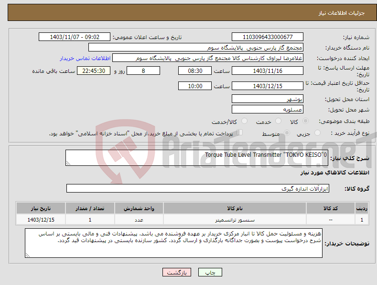Click the کد کالا column header
377x285 pixels.
click(331, 208)
